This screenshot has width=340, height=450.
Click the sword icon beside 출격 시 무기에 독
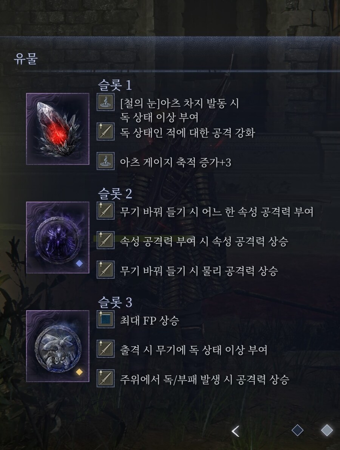coord(105,349)
